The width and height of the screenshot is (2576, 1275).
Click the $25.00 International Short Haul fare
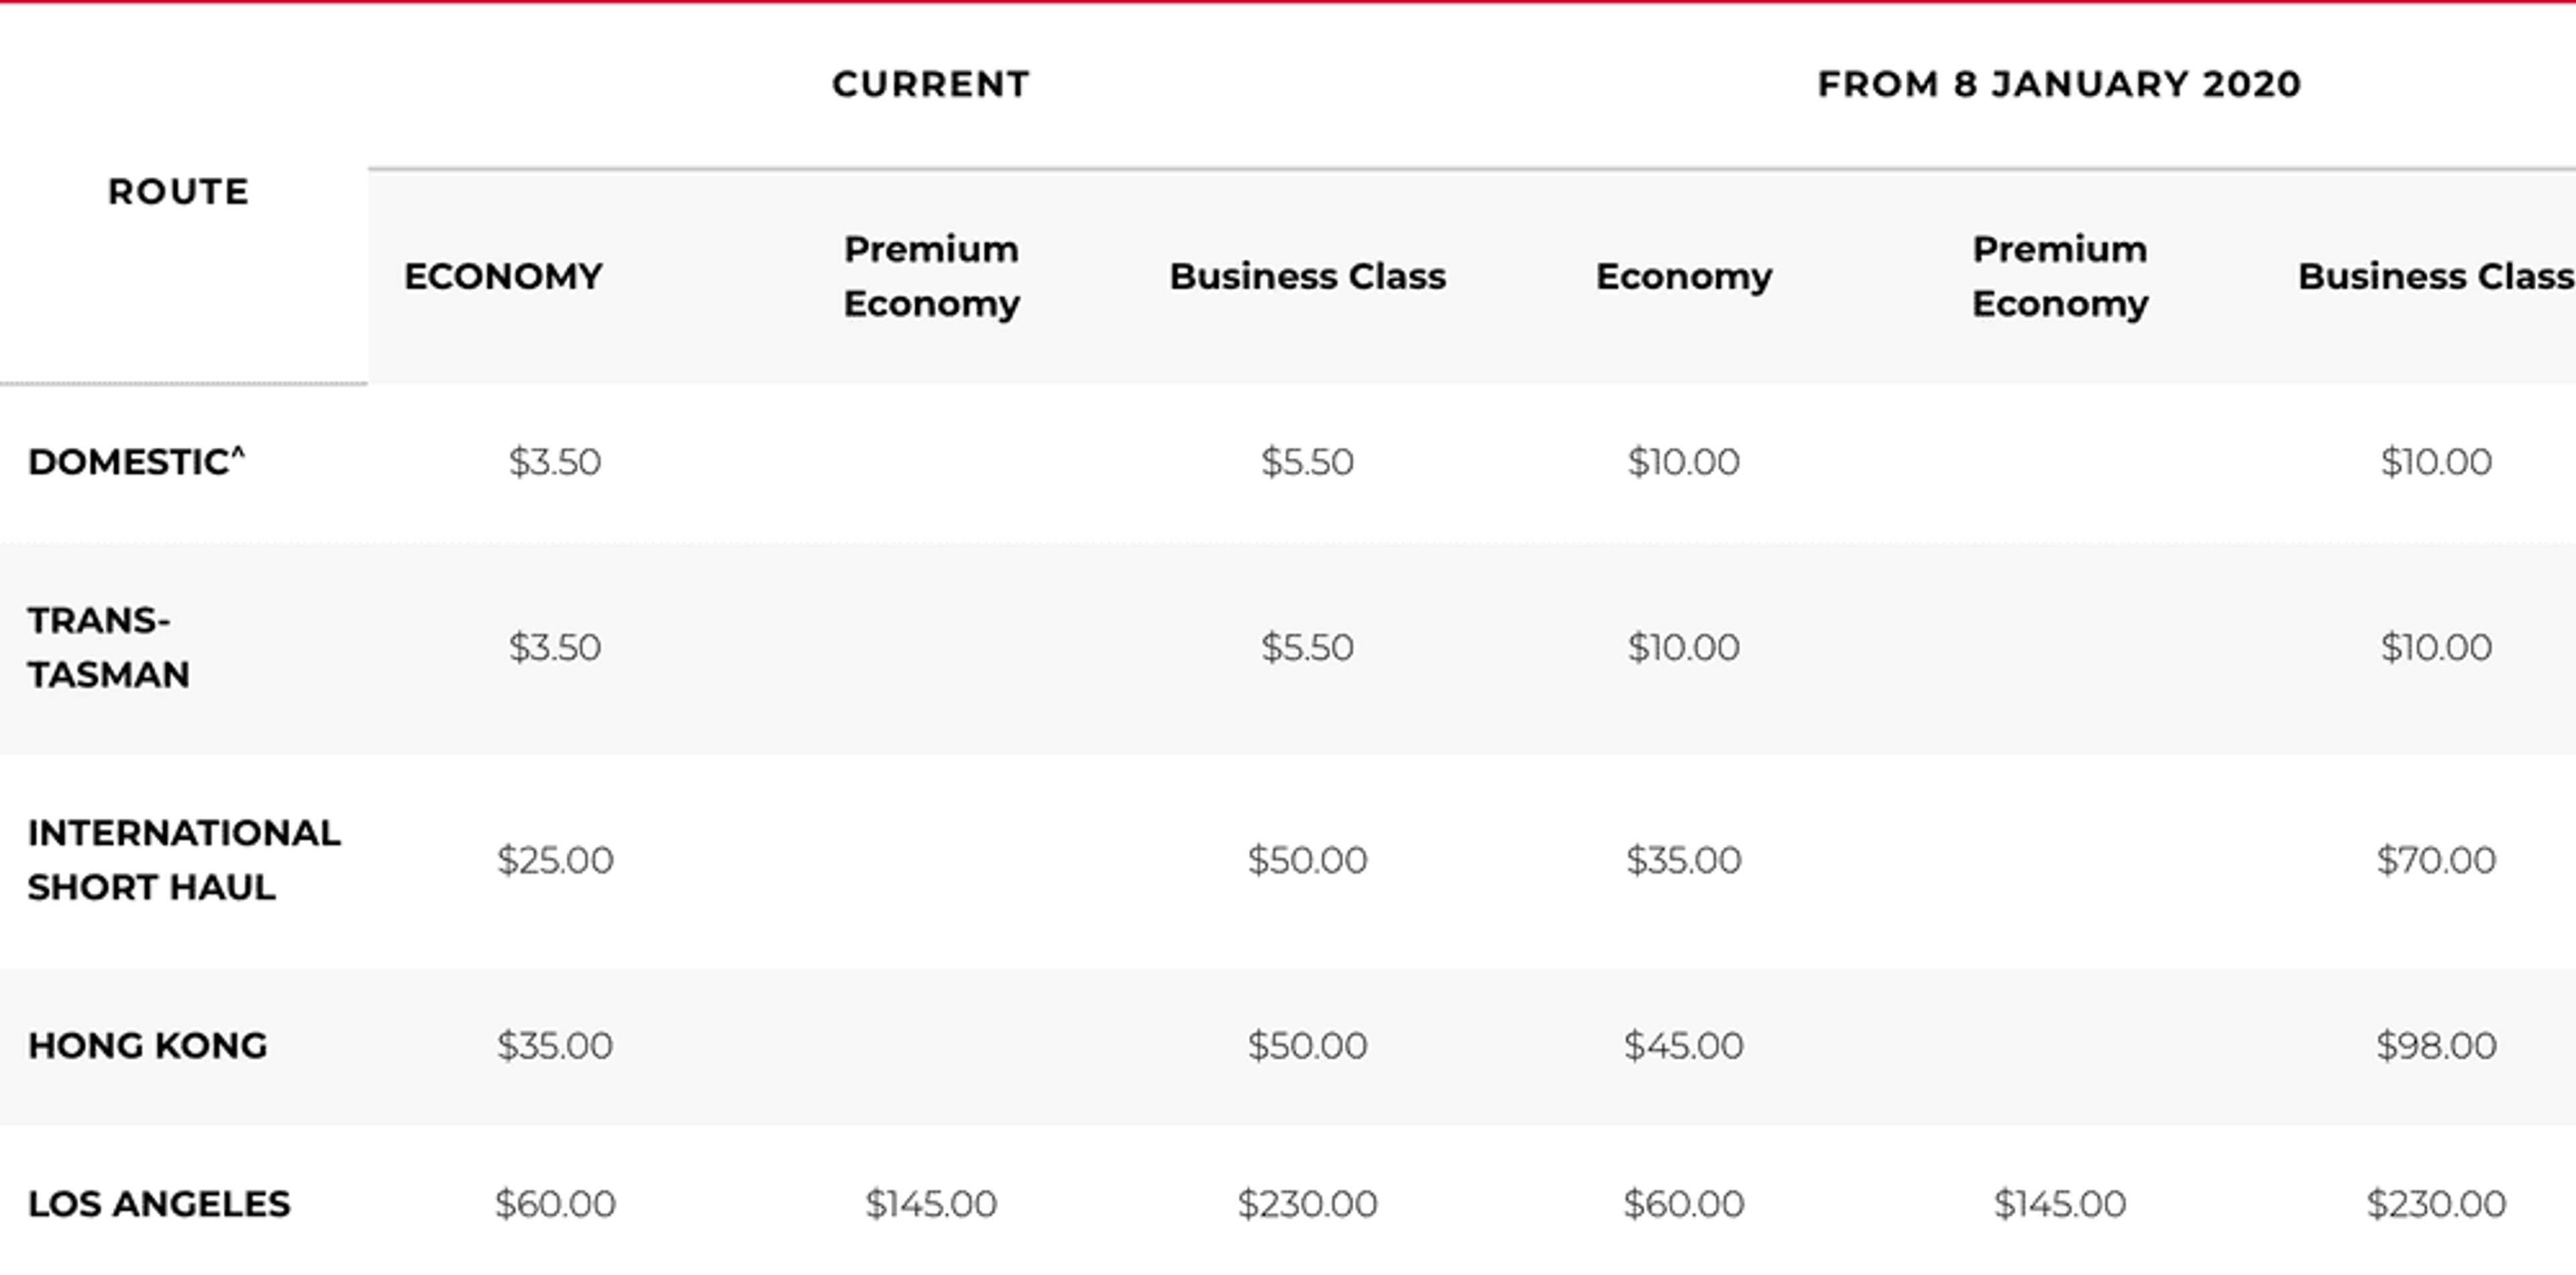pyautogui.click(x=555, y=860)
